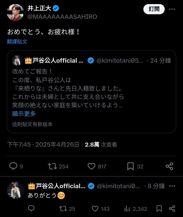Open quoted post avatar of 戸谷公人official

coord(17,61)
